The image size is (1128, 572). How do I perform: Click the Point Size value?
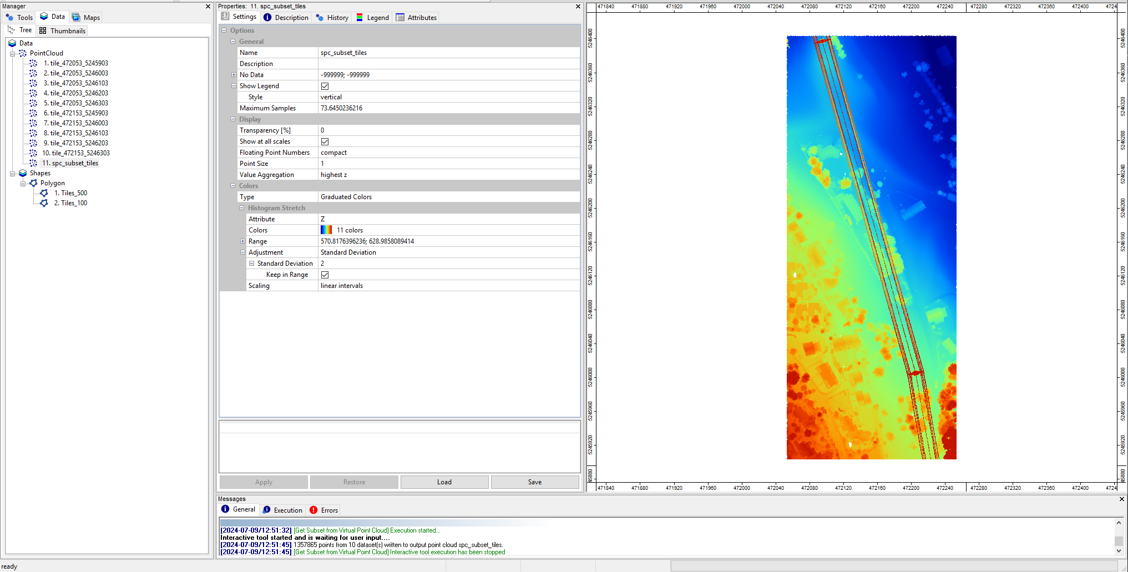tap(449, 164)
